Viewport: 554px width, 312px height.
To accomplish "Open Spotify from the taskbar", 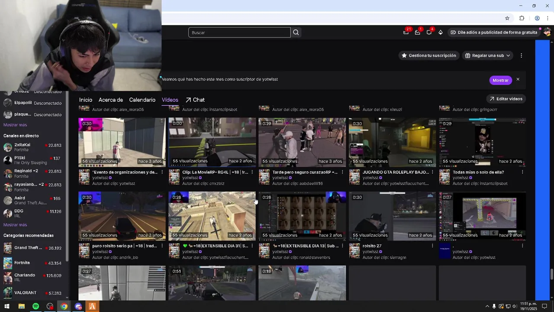I will click(35, 306).
